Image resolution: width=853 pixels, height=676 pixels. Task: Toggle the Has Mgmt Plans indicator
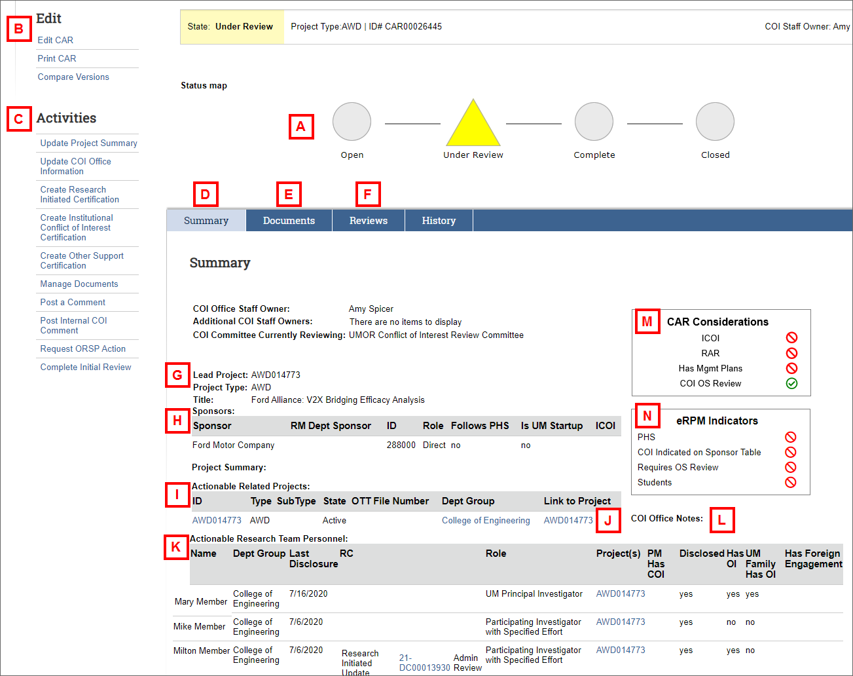(791, 368)
